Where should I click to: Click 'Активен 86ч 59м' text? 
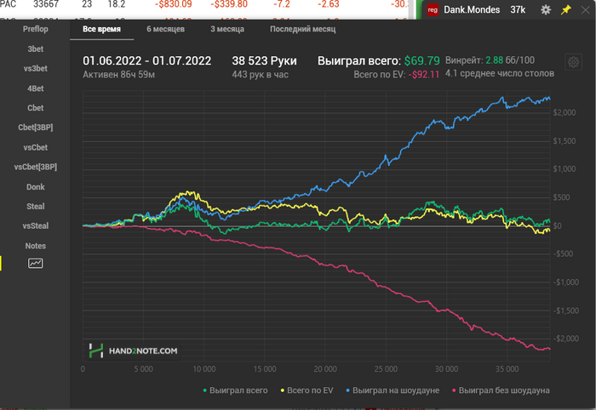(118, 74)
